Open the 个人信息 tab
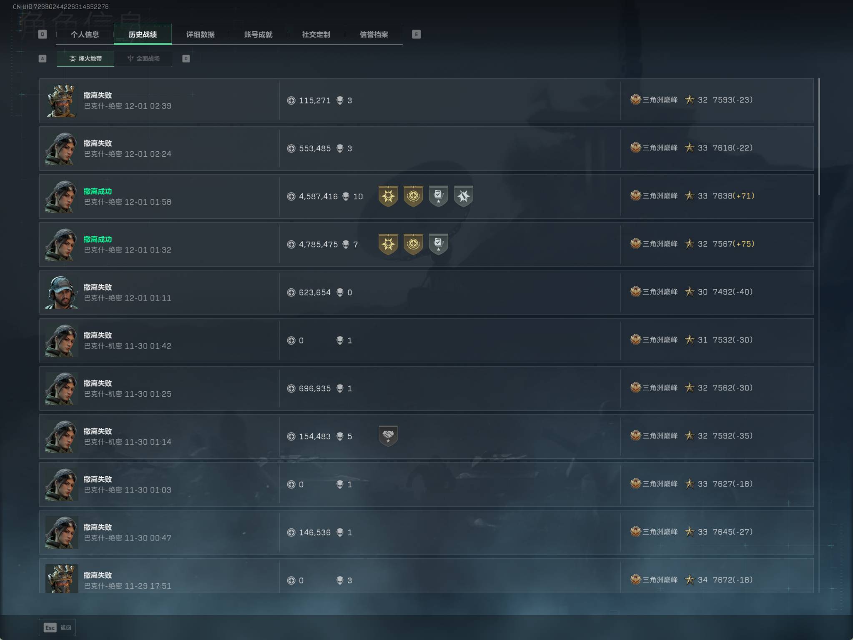853x640 pixels. [x=85, y=34]
